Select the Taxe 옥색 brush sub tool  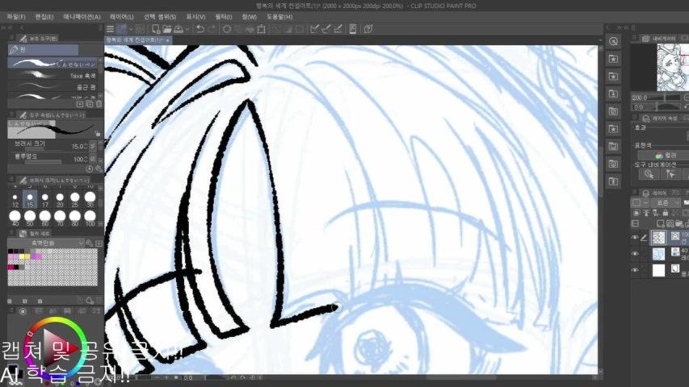click(x=53, y=76)
